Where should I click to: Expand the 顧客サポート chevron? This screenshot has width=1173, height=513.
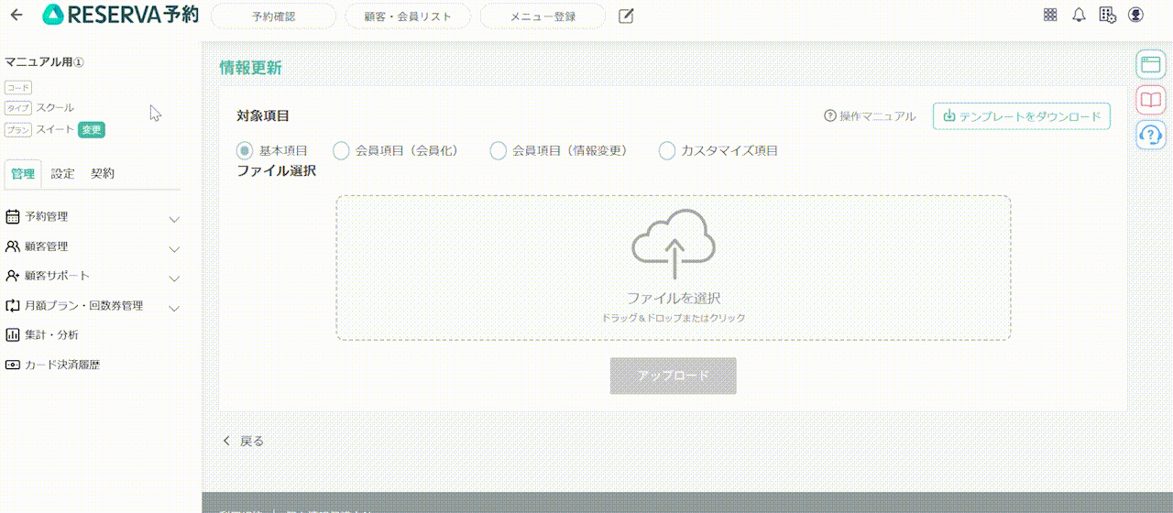click(x=174, y=278)
